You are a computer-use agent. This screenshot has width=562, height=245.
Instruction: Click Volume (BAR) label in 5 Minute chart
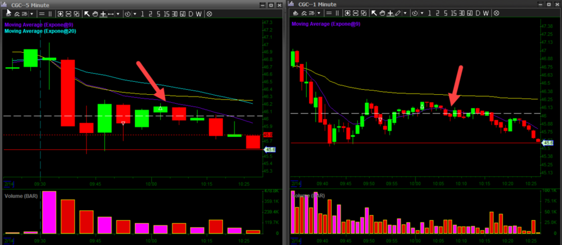[x=21, y=196]
